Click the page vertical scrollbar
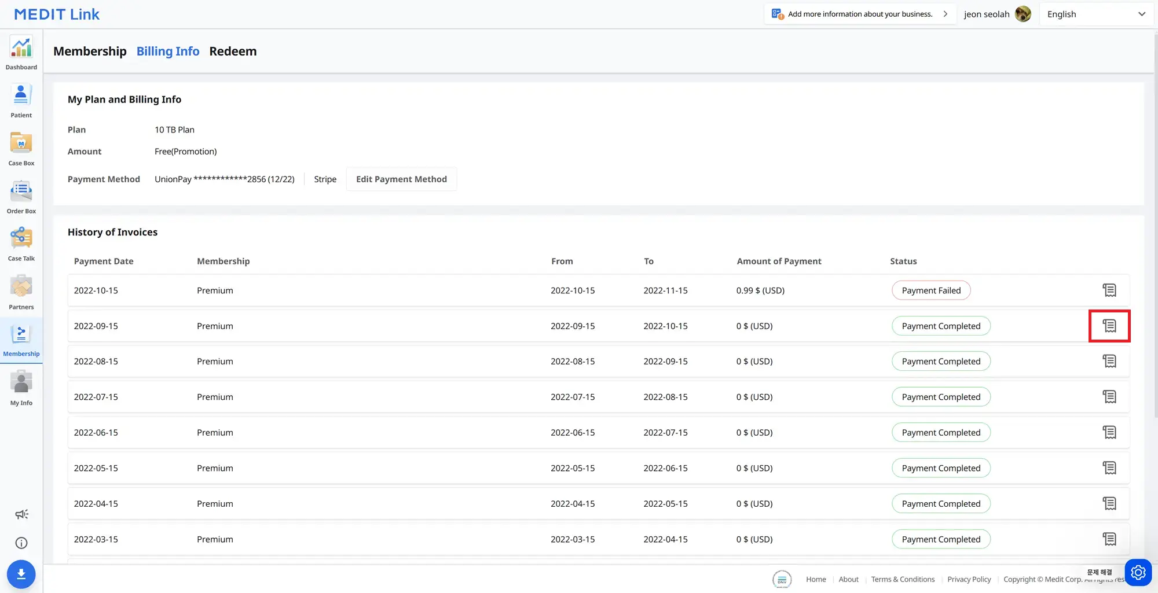This screenshot has height=593, width=1158. pyautogui.click(x=1156, y=226)
